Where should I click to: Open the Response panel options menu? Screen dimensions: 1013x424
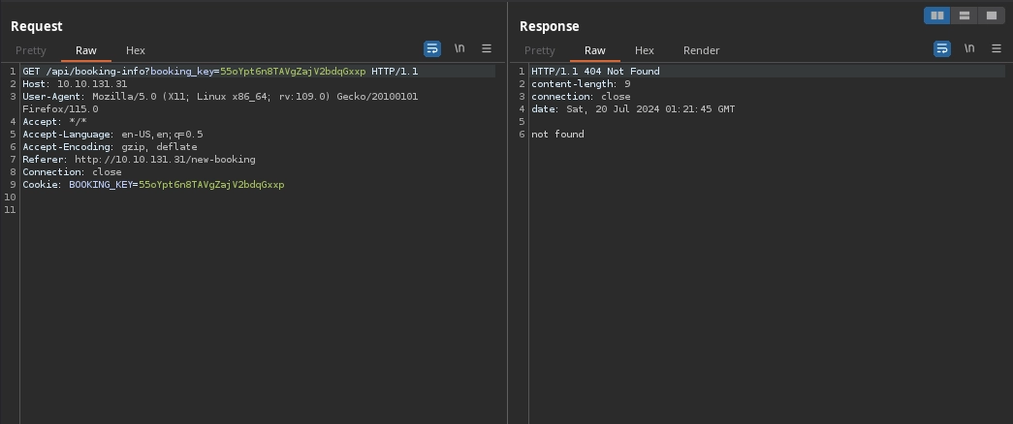click(996, 48)
